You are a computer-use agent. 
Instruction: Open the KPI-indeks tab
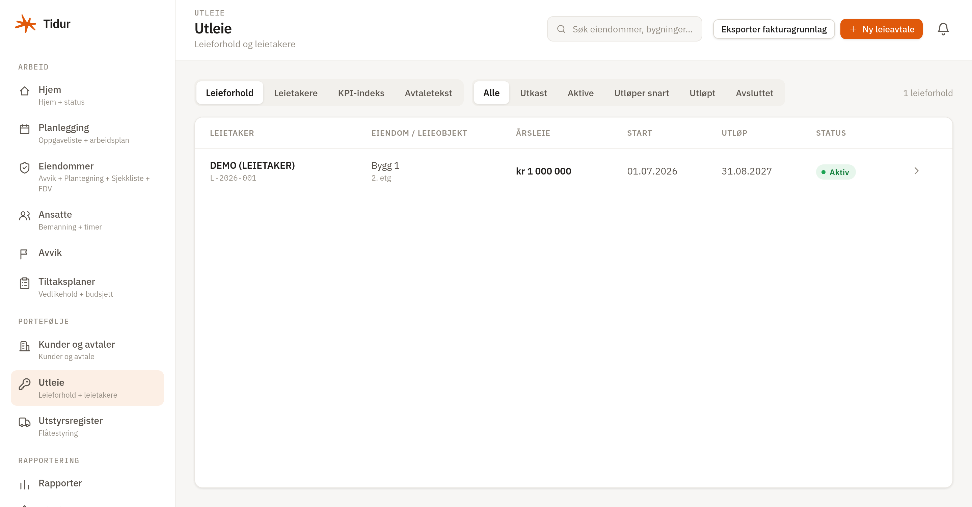click(361, 93)
